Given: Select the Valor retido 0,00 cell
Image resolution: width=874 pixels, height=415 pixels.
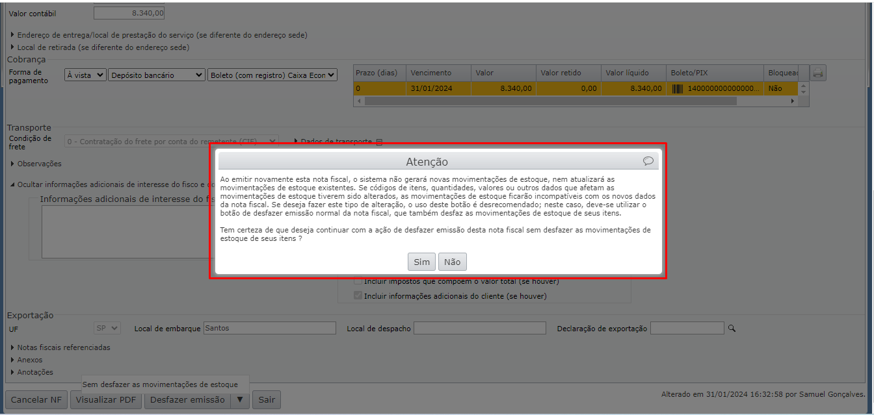Looking at the screenshot, I should pyautogui.click(x=568, y=88).
